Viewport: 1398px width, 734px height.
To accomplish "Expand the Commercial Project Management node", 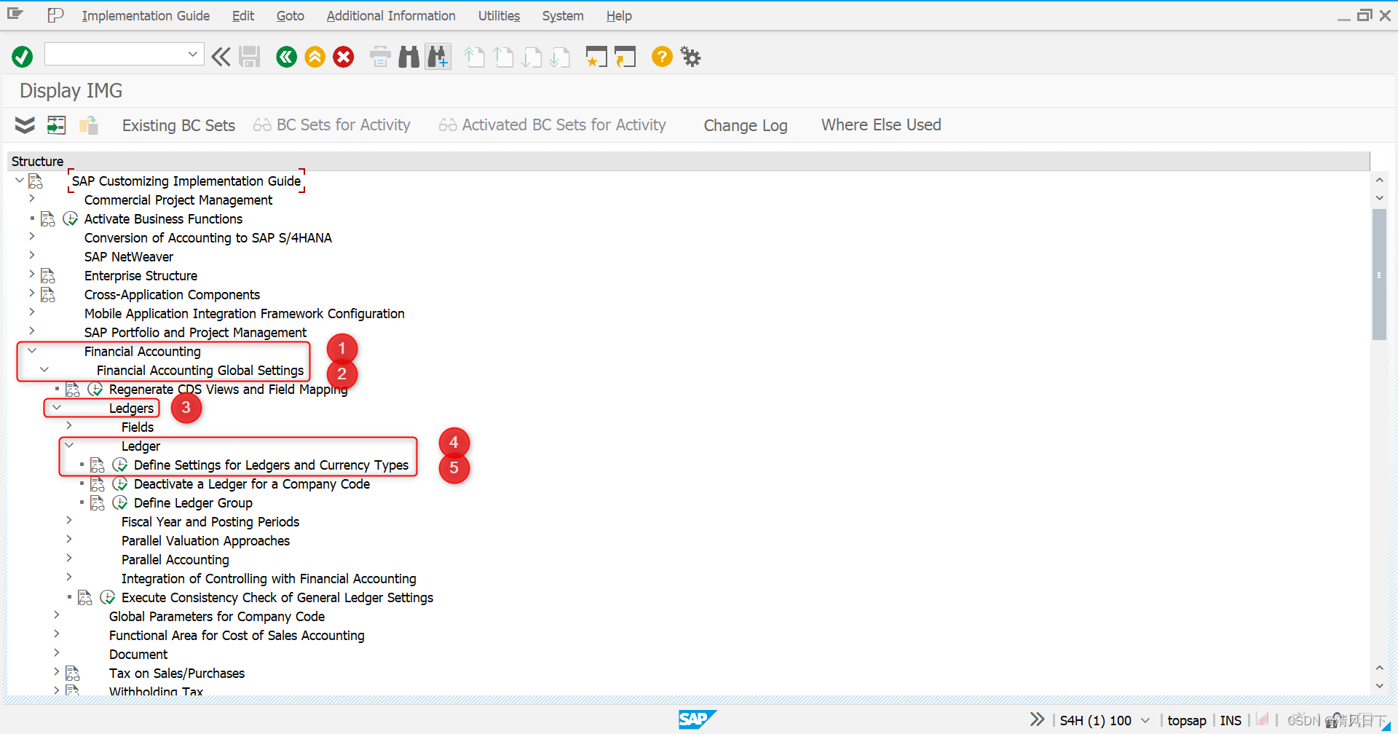I will point(32,198).
